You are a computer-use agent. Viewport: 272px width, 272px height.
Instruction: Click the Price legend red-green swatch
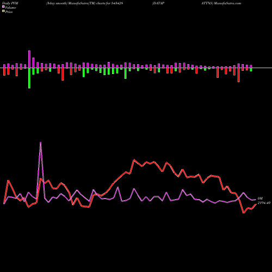coord(3,11)
